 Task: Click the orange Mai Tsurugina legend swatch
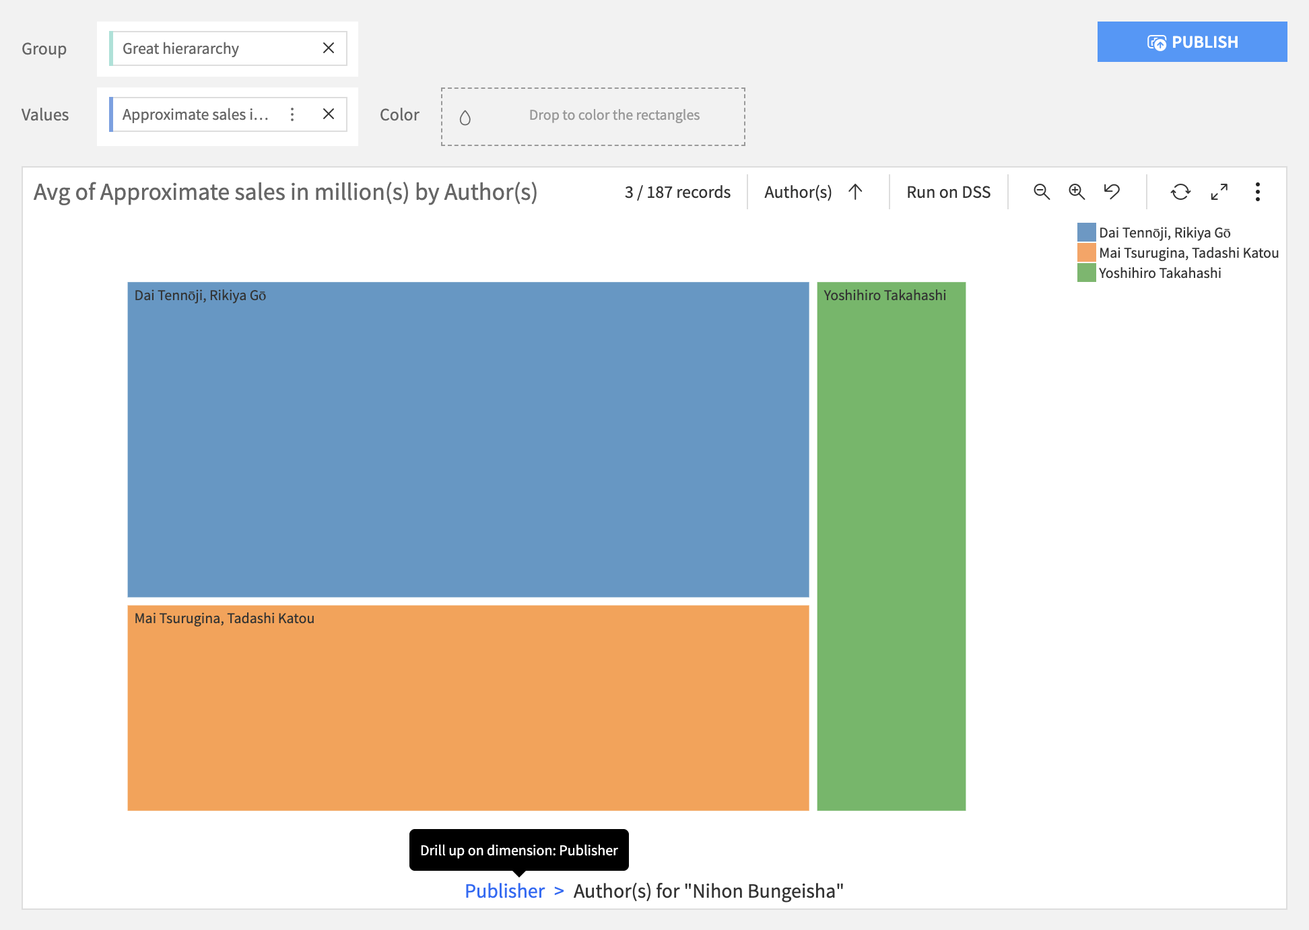point(1086,253)
